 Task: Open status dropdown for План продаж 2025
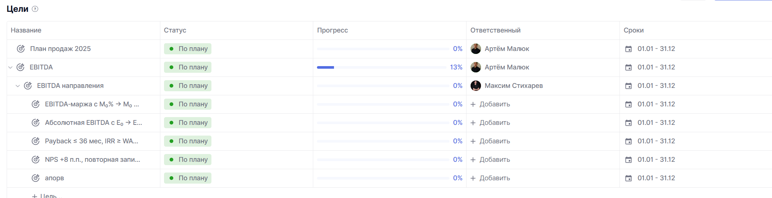pyautogui.click(x=188, y=49)
